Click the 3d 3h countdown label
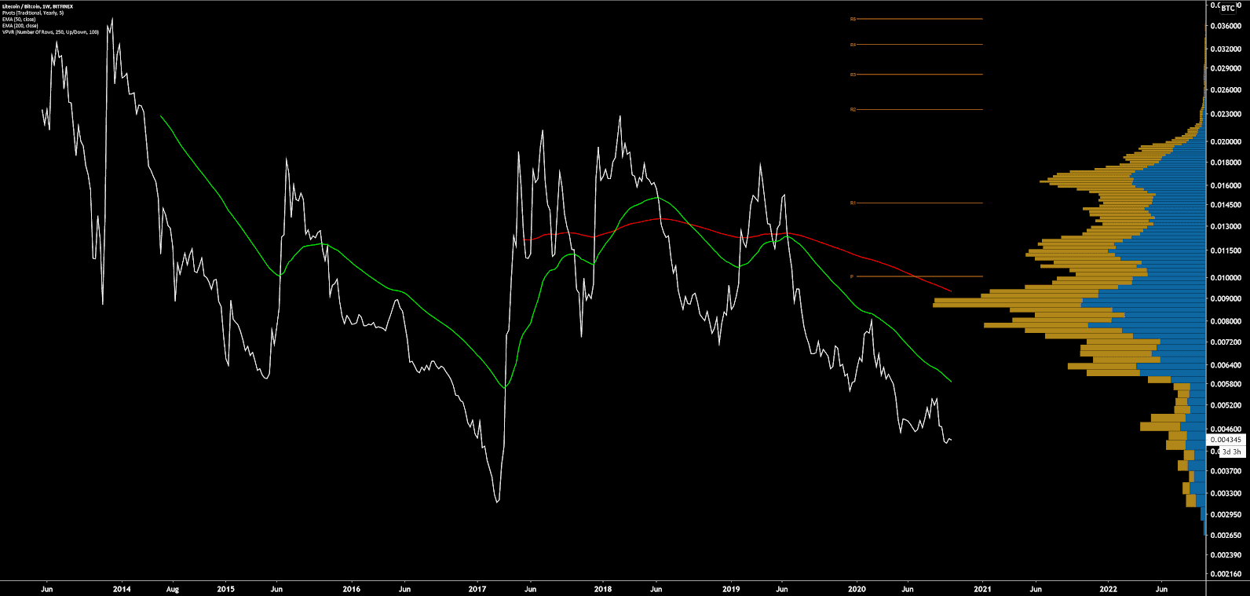The image size is (1250, 596). [1231, 452]
